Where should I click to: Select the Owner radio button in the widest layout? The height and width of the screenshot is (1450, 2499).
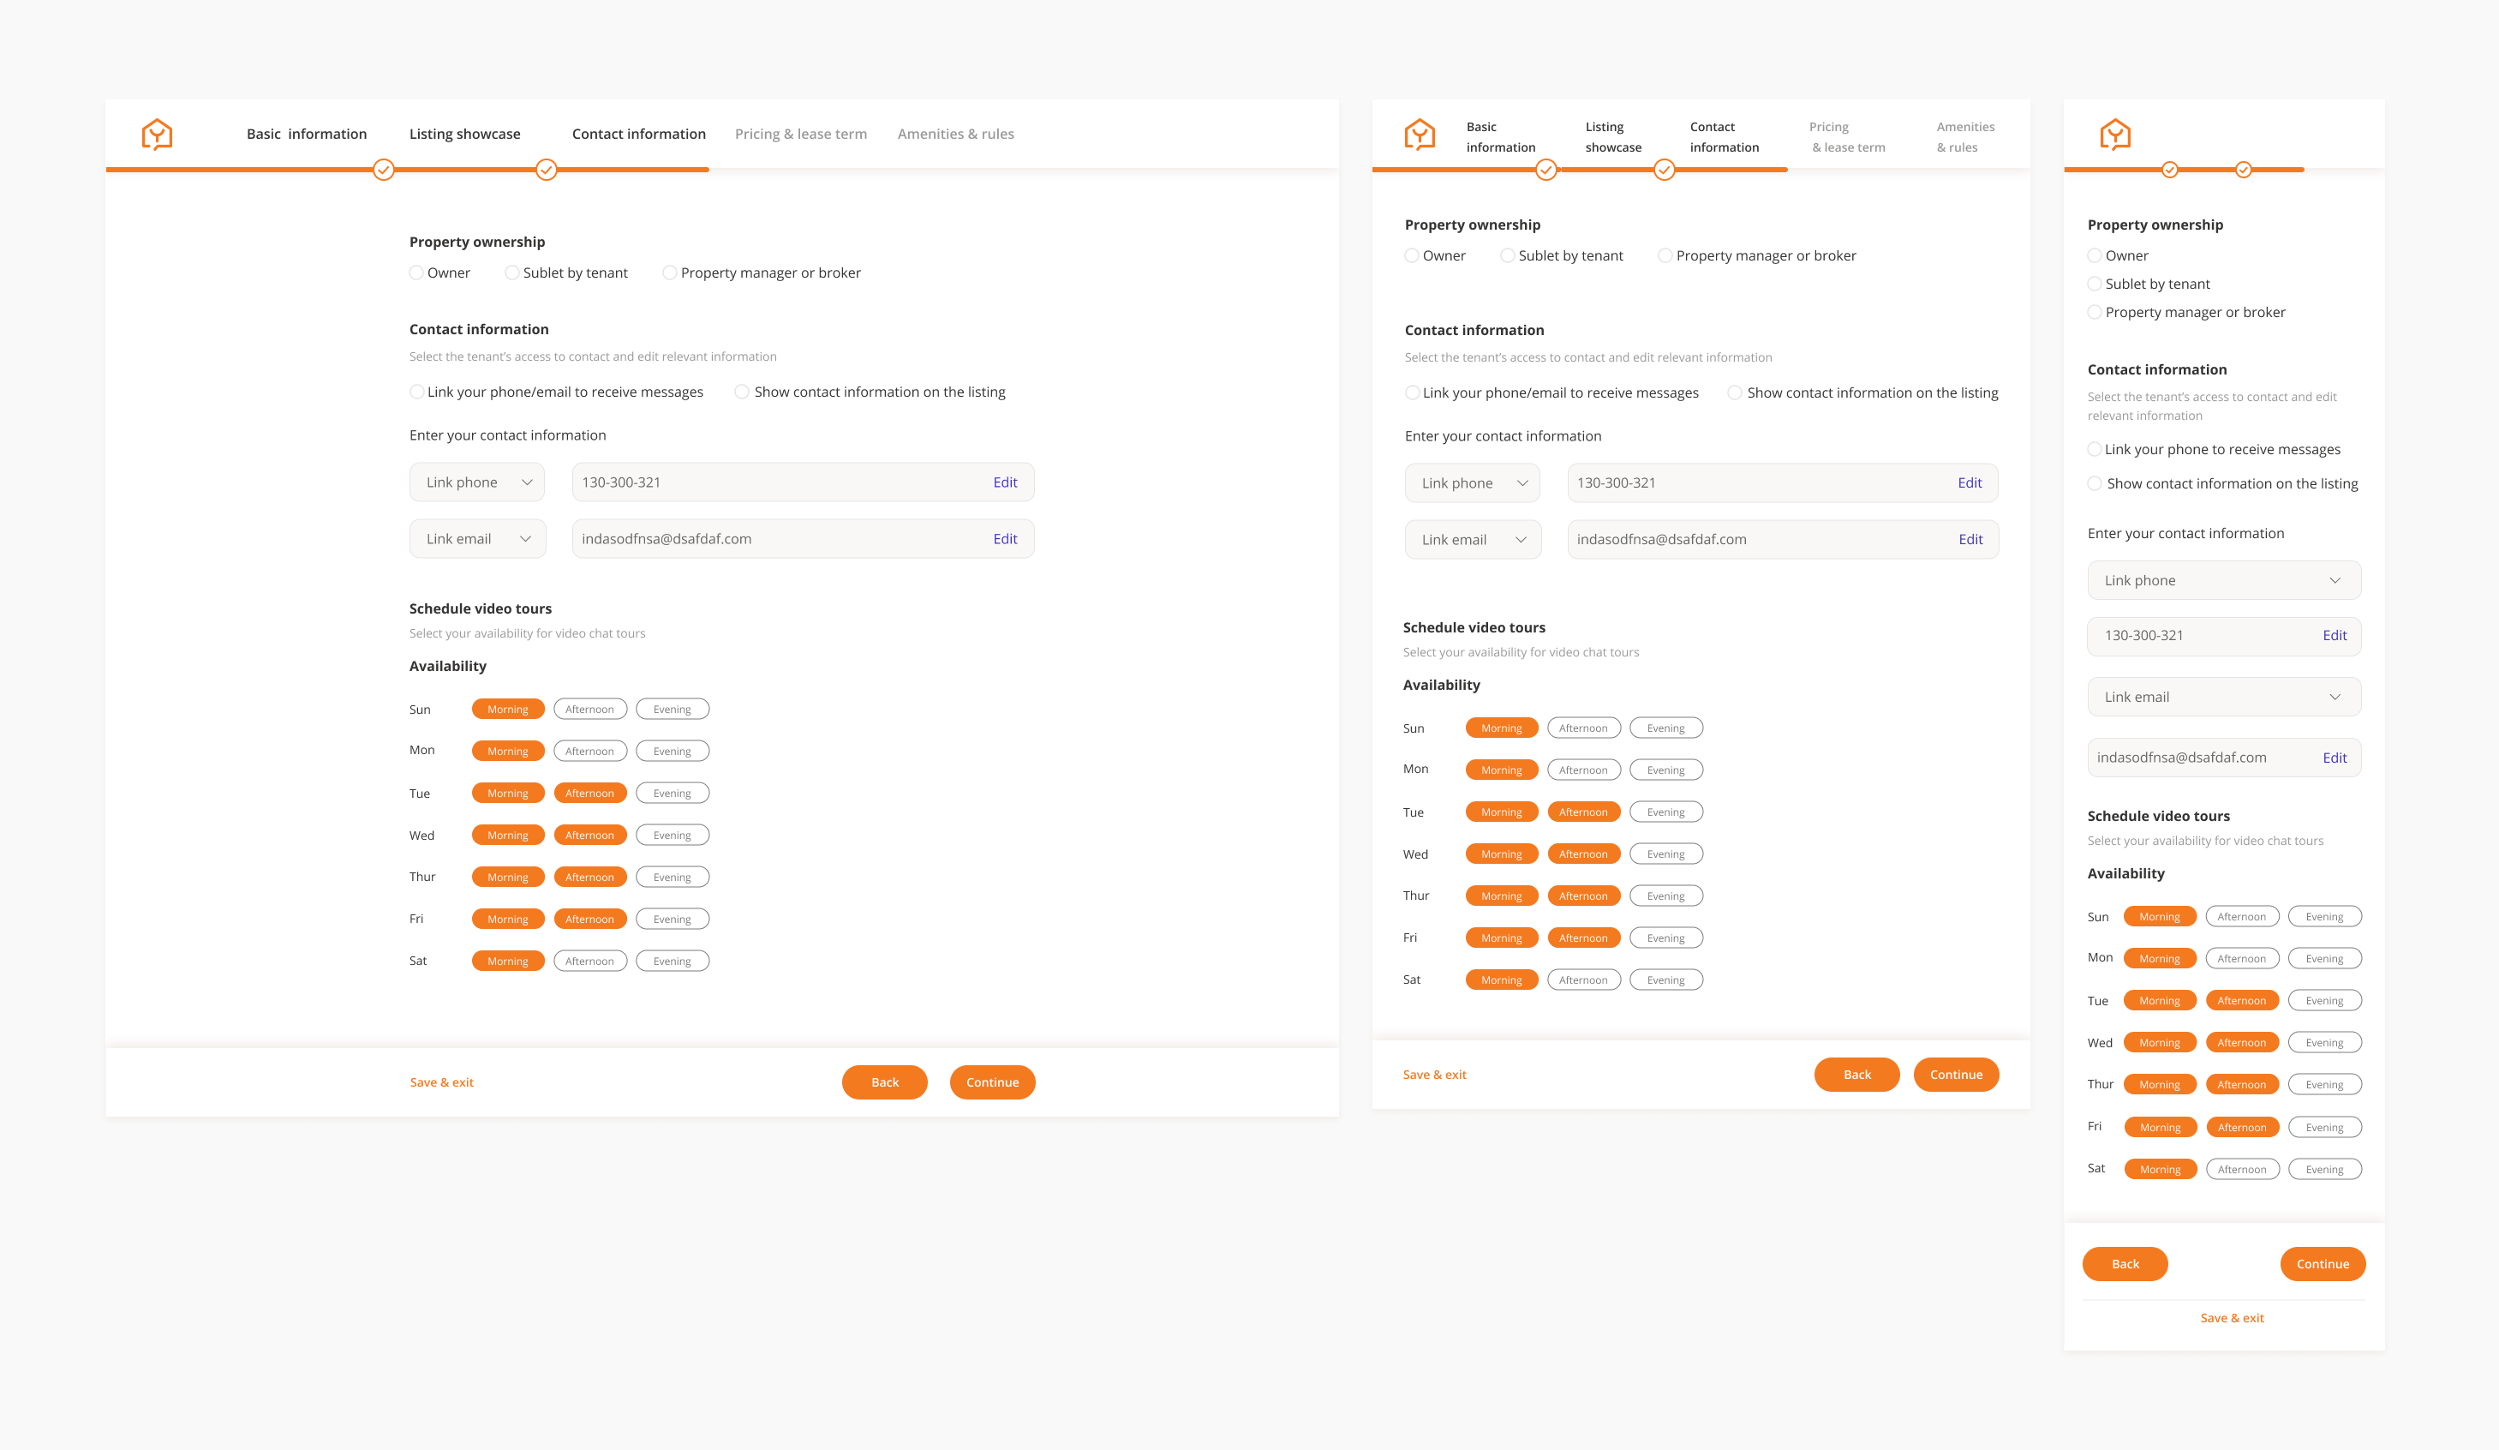pyautogui.click(x=416, y=273)
